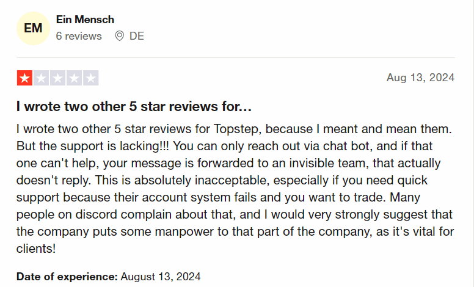This screenshot has width=474, height=287.
Task: Click the first red rating star
Action: (x=26, y=78)
